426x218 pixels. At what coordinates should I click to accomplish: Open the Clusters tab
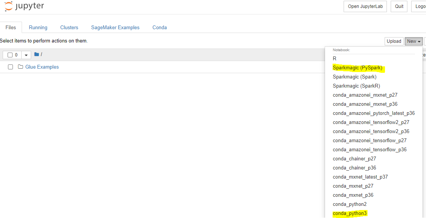click(69, 27)
